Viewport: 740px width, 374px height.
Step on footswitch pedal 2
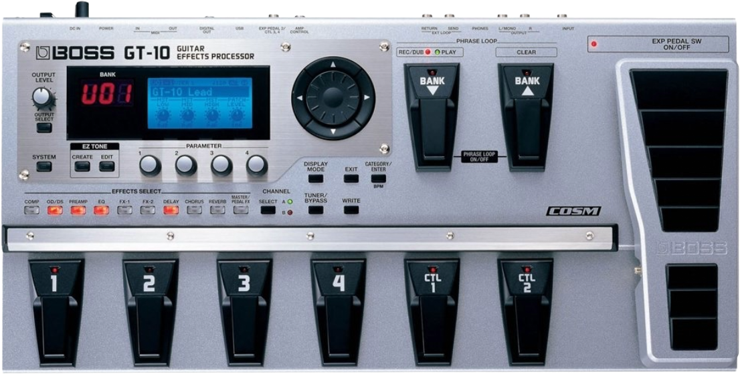point(149,311)
